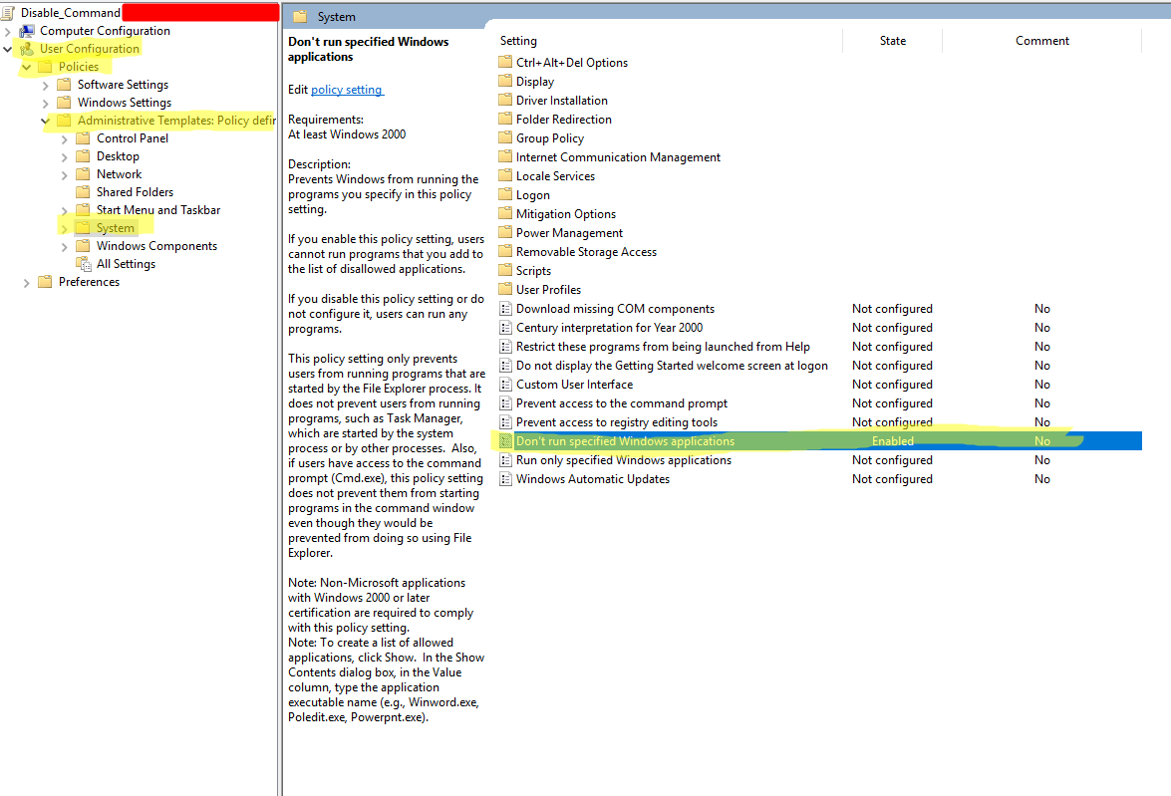Screen dimensions: 1171x796
Task: Select Control Panel in the tree
Action: 132,138
